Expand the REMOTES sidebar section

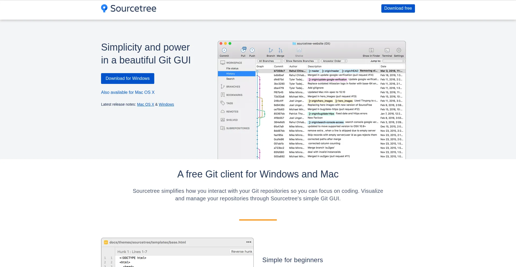232,112
